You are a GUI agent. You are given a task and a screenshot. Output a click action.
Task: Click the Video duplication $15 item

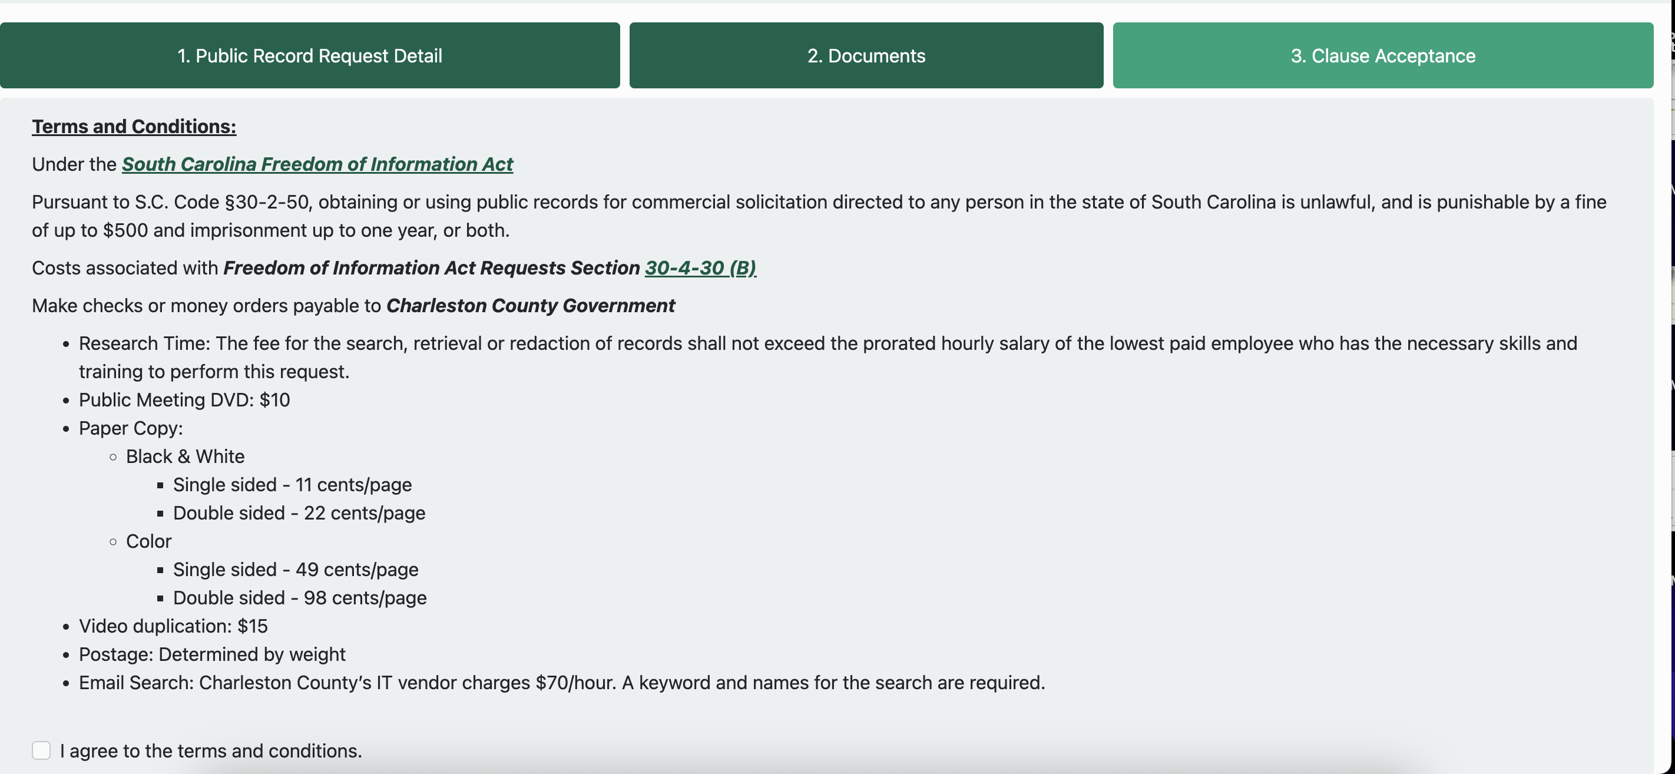point(173,626)
